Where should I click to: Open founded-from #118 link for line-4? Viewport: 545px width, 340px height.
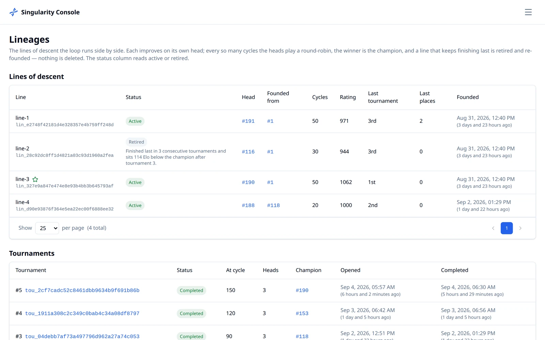pyautogui.click(x=273, y=205)
